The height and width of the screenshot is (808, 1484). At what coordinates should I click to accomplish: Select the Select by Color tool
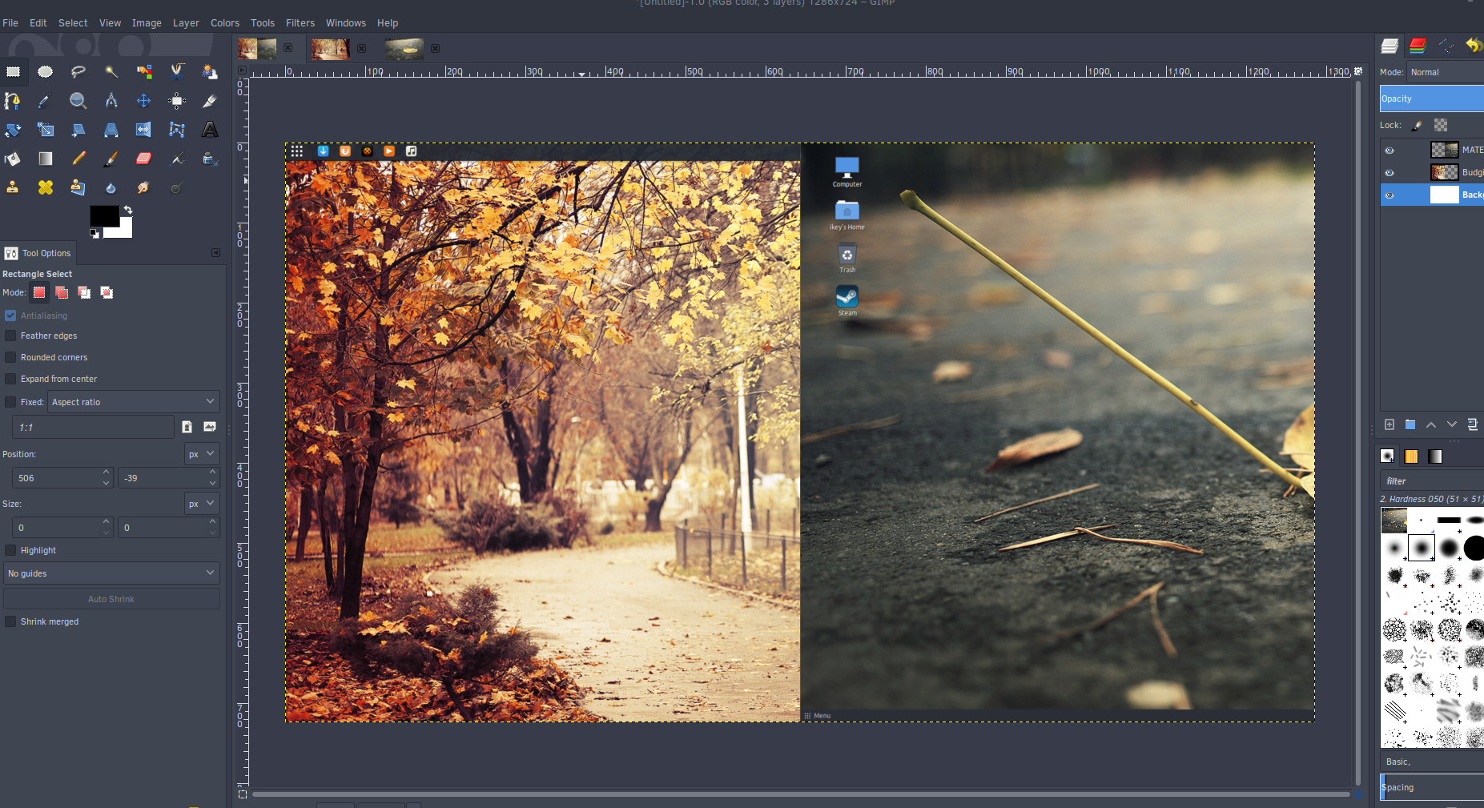(x=144, y=72)
